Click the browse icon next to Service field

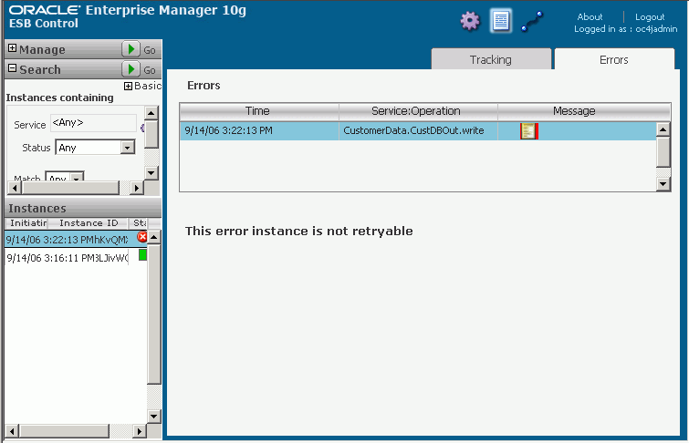click(x=142, y=128)
